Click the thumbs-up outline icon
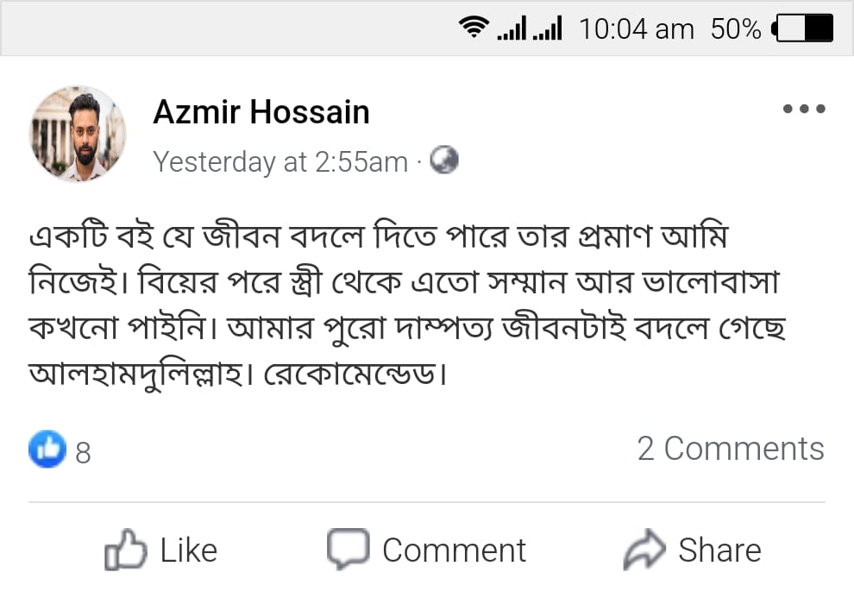The height and width of the screenshot is (598, 854). pyautogui.click(x=124, y=550)
